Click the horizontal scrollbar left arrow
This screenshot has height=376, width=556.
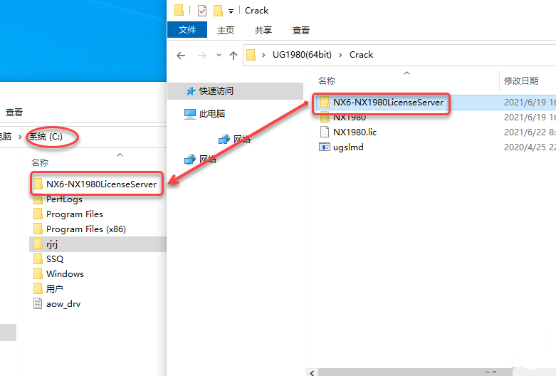[312, 372]
